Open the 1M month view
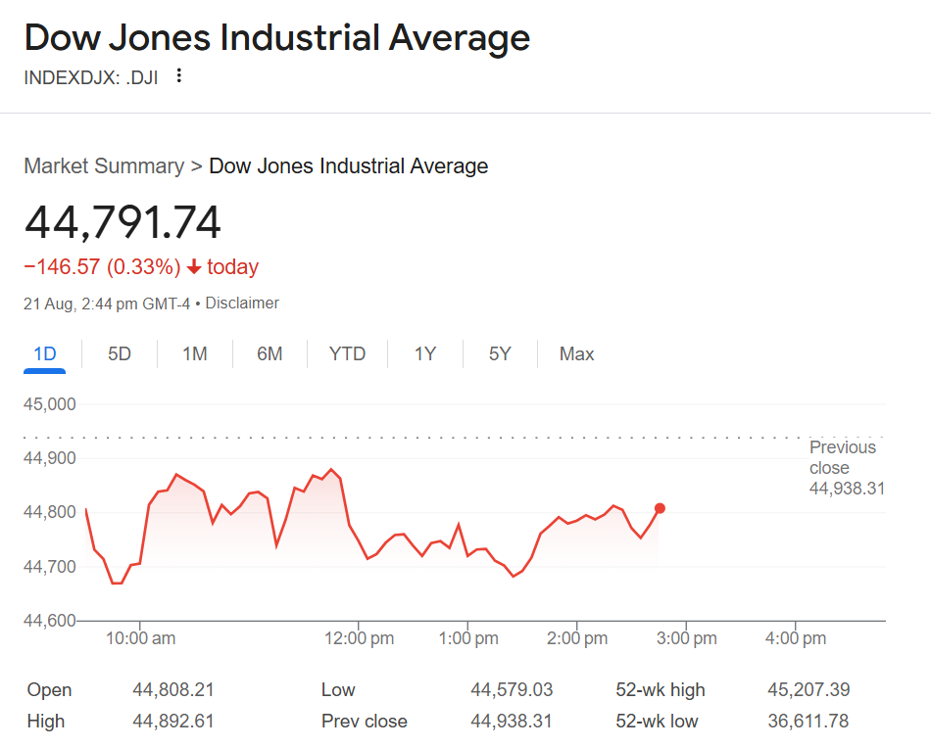The width and height of the screenshot is (931, 748). point(194,353)
